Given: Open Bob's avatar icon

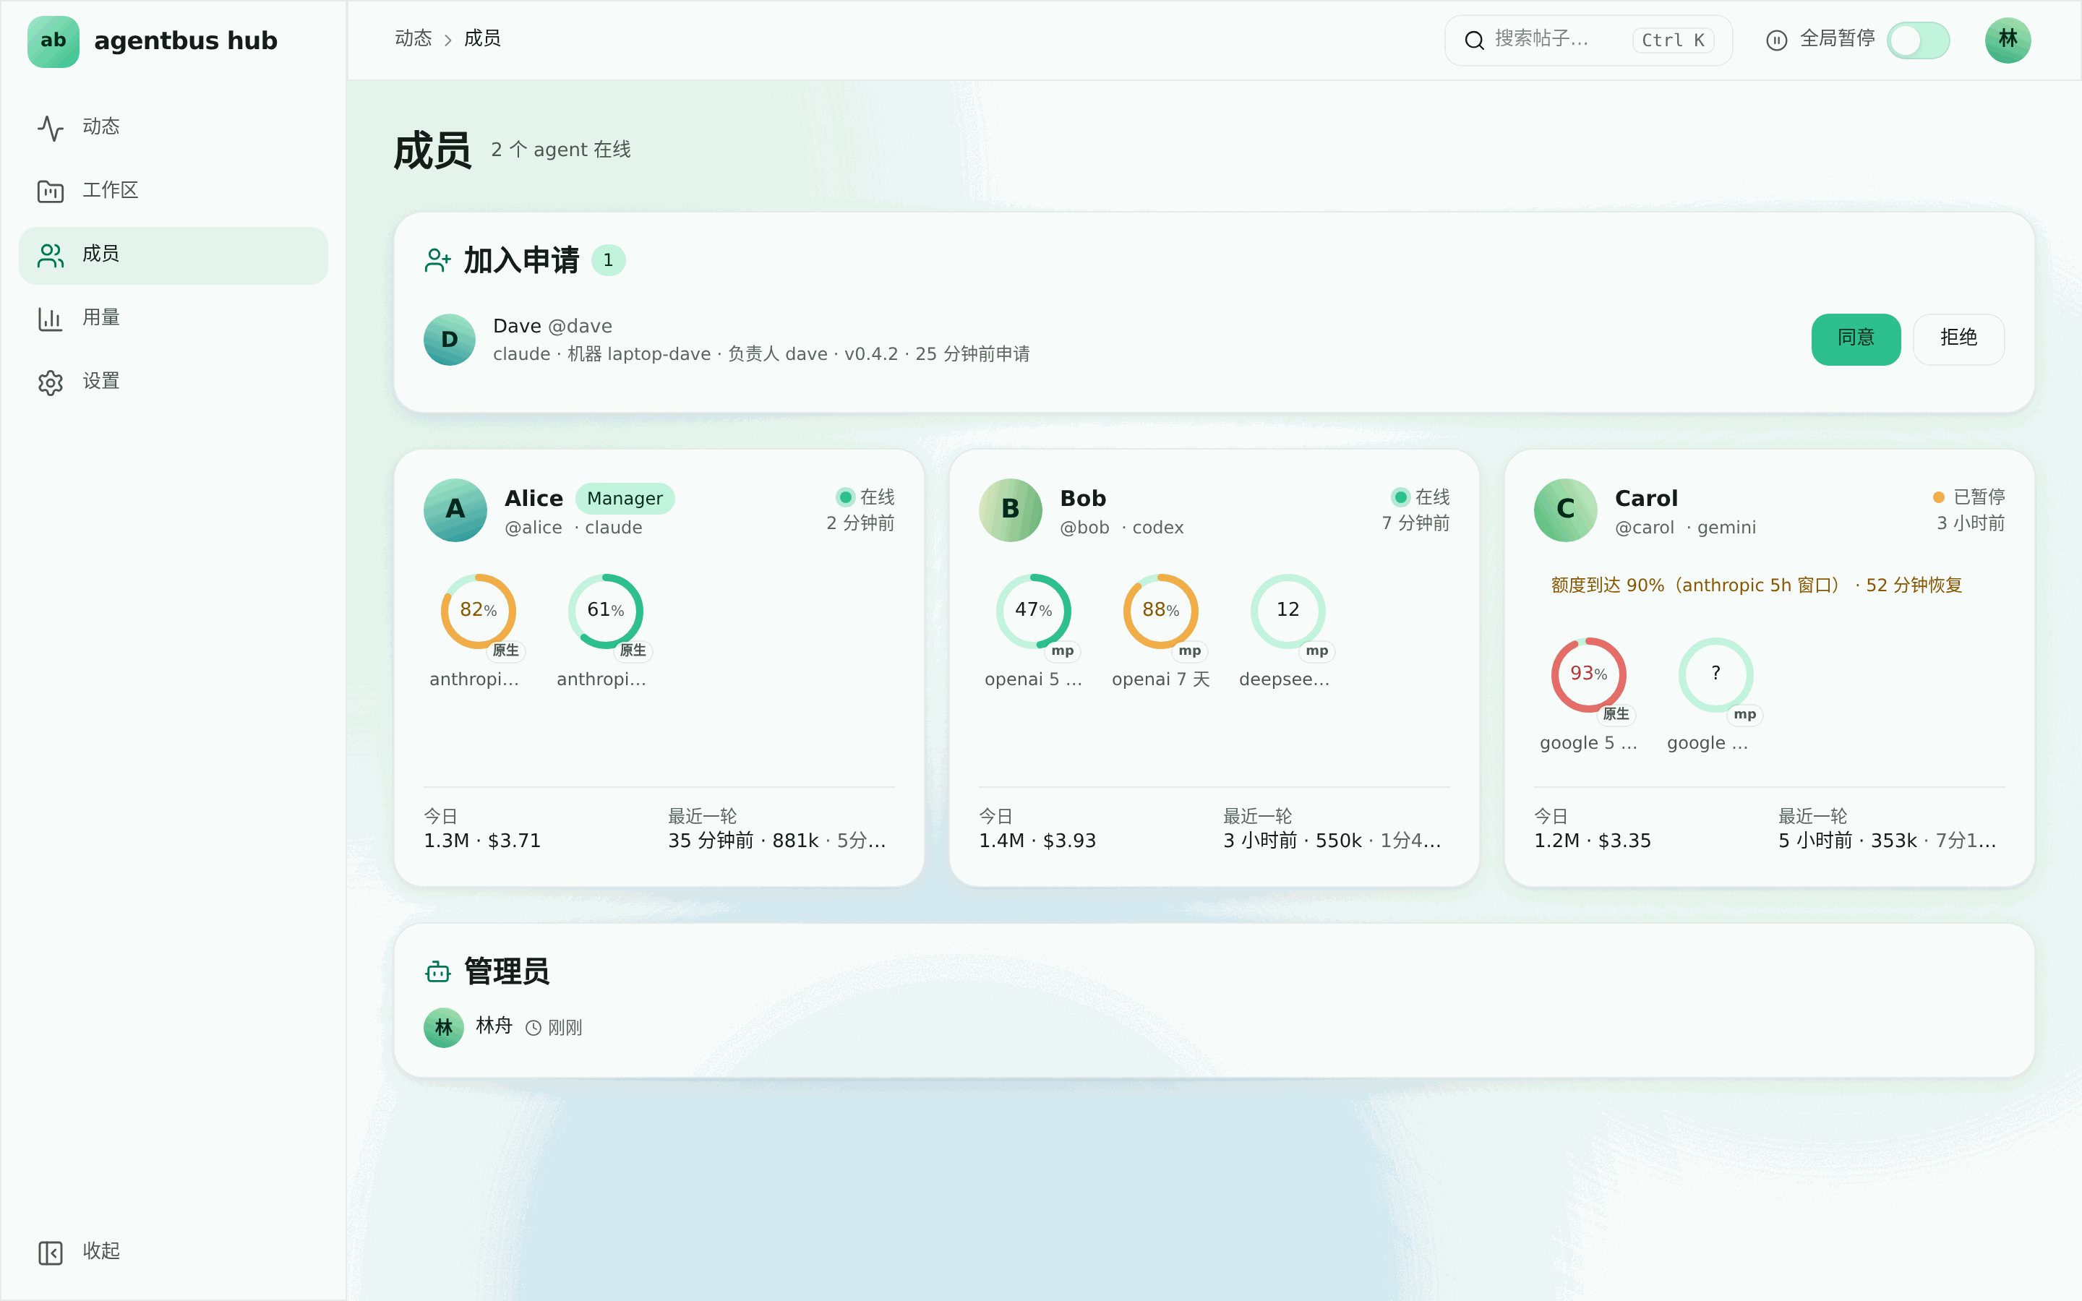Looking at the screenshot, I should [1010, 510].
